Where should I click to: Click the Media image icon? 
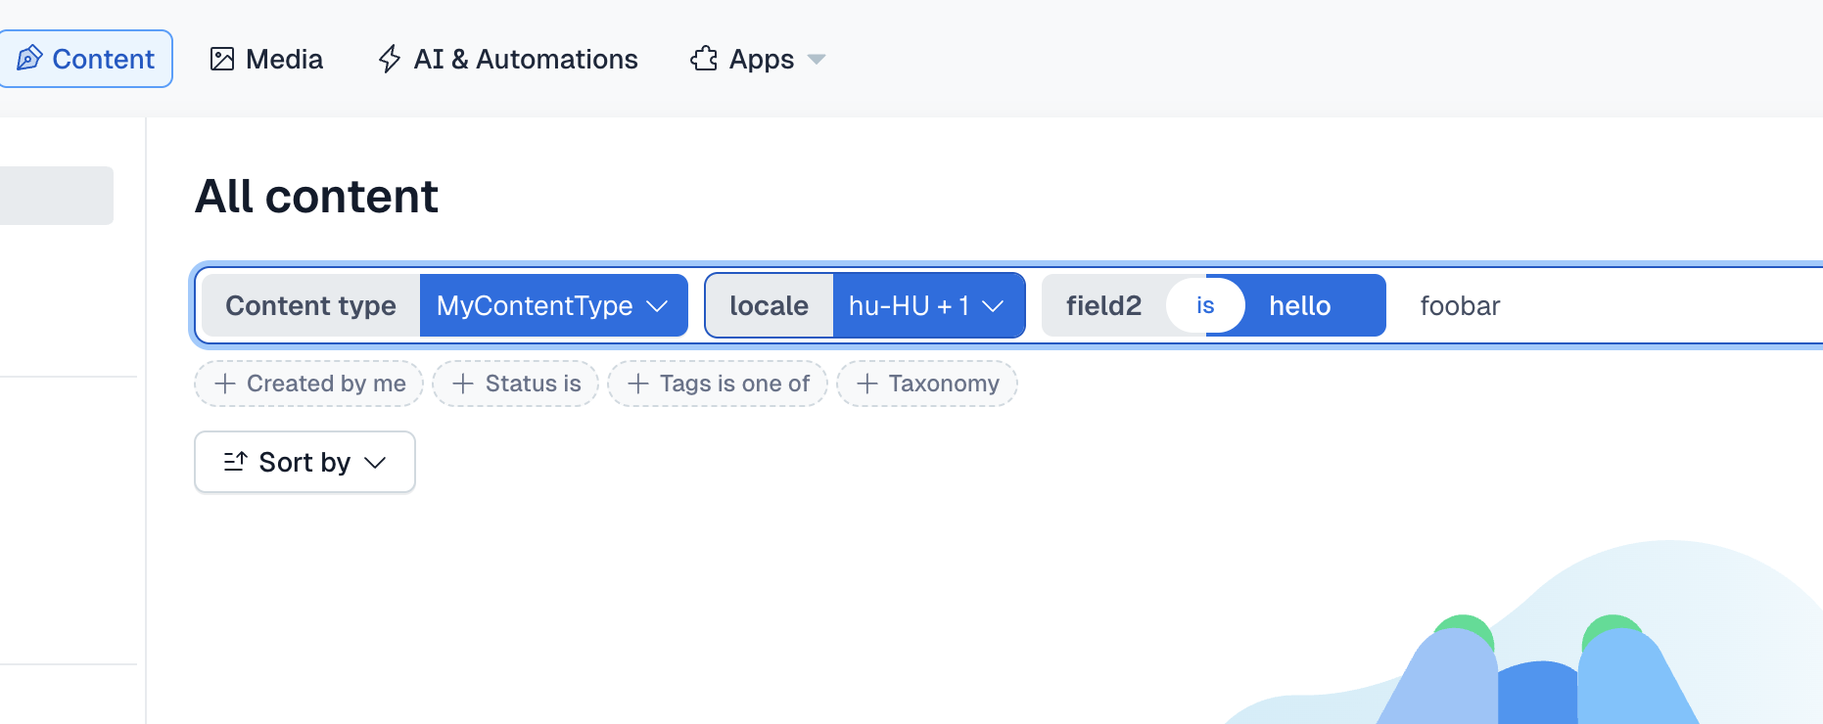pos(222,59)
